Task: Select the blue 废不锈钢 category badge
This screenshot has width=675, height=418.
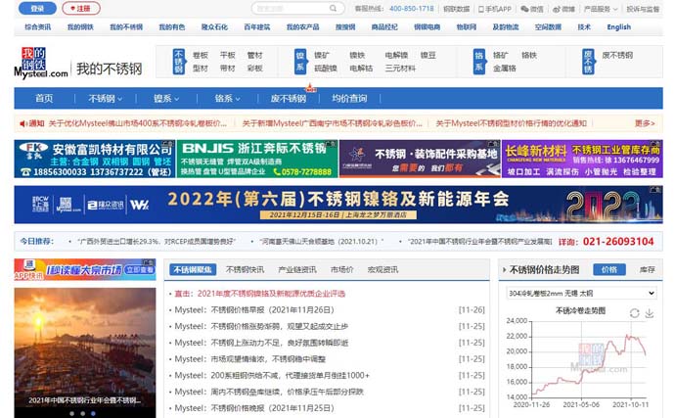Action: coord(588,62)
